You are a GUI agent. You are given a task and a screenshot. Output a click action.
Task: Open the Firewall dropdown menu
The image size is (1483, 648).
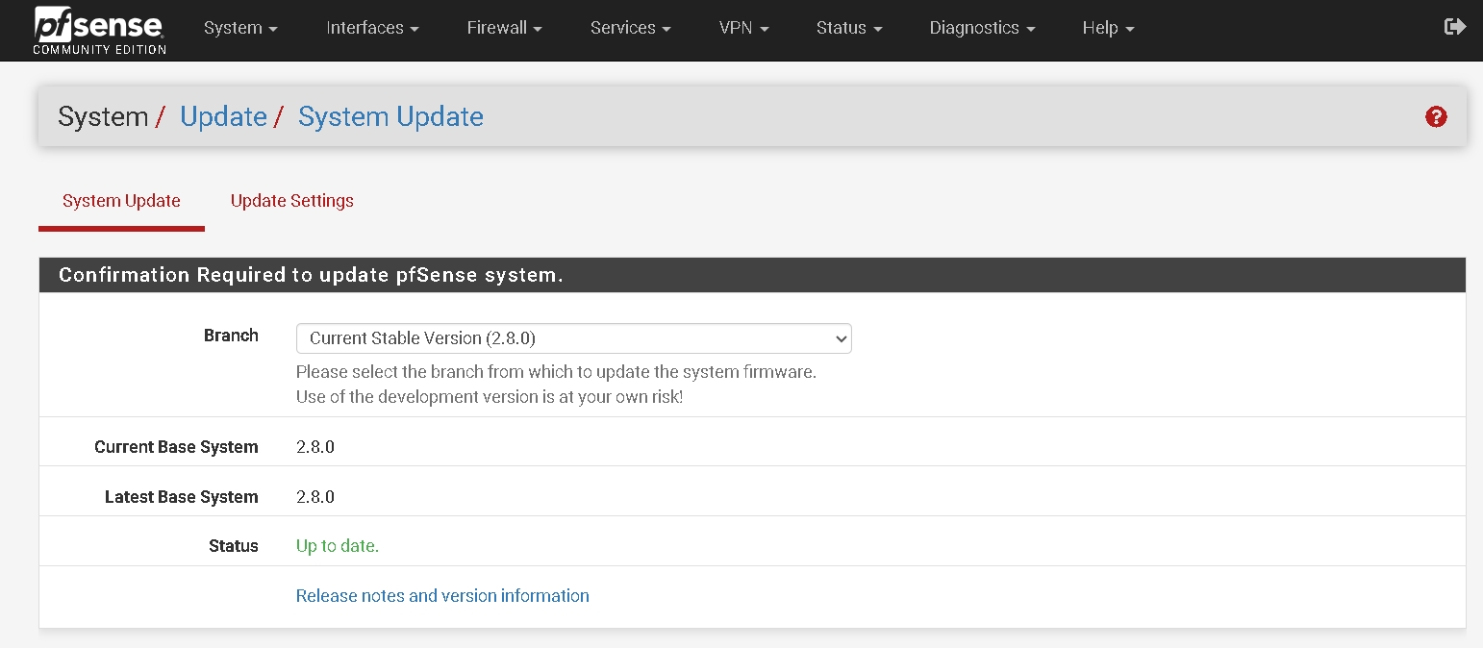pos(504,28)
